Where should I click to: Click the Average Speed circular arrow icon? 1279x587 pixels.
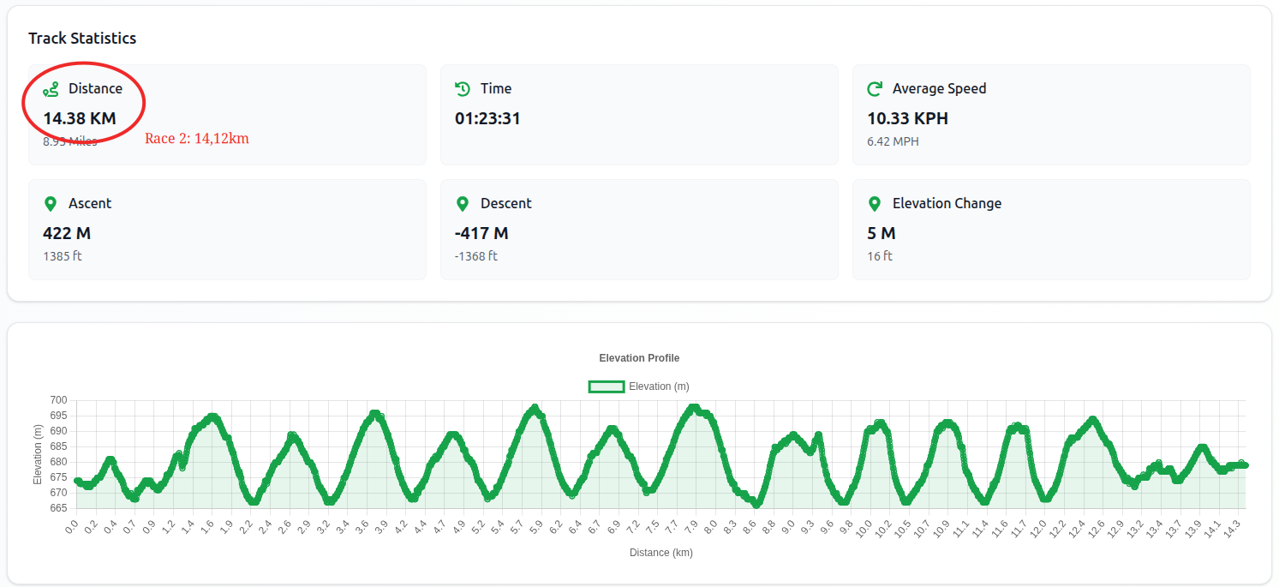click(875, 89)
